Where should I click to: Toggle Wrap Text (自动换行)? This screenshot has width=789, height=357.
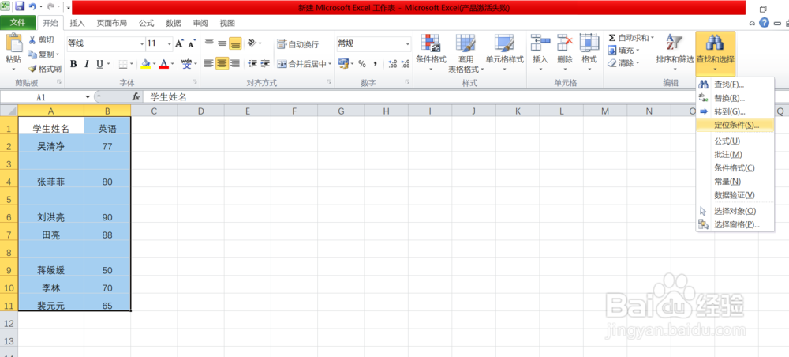298,44
